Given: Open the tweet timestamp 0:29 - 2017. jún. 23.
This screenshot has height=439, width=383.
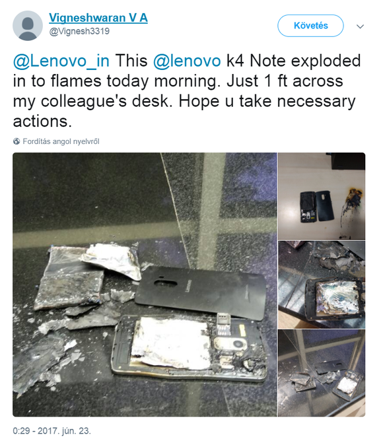Looking at the screenshot, I should (52, 430).
